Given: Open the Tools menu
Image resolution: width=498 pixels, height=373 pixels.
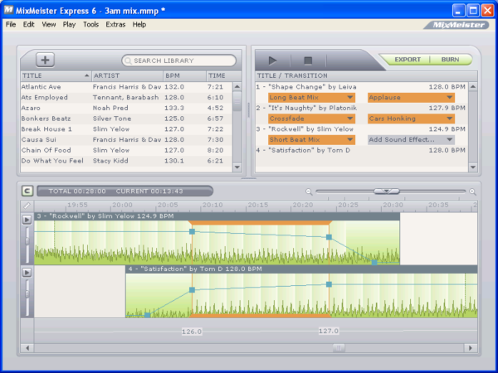Looking at the screenshot, I should tap(90, 25).
